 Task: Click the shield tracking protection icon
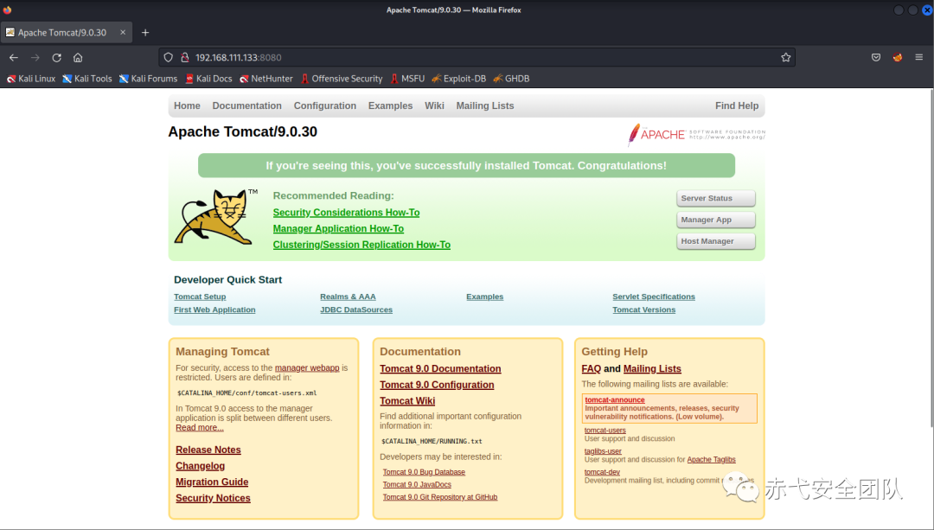168,57
